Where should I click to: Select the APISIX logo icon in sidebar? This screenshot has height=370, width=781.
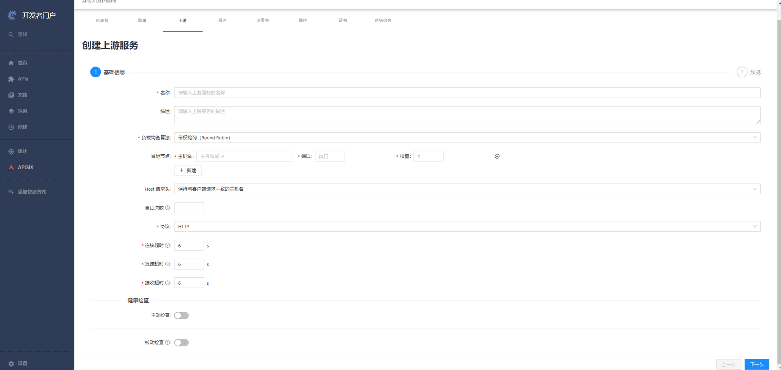(11, 167)
